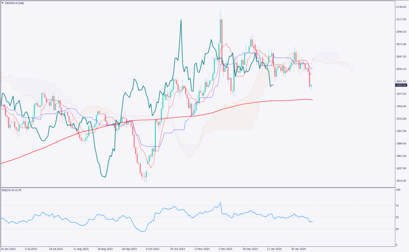Click the triangle arrow beside XAUUSD.m,Daily

click(2, 3)
